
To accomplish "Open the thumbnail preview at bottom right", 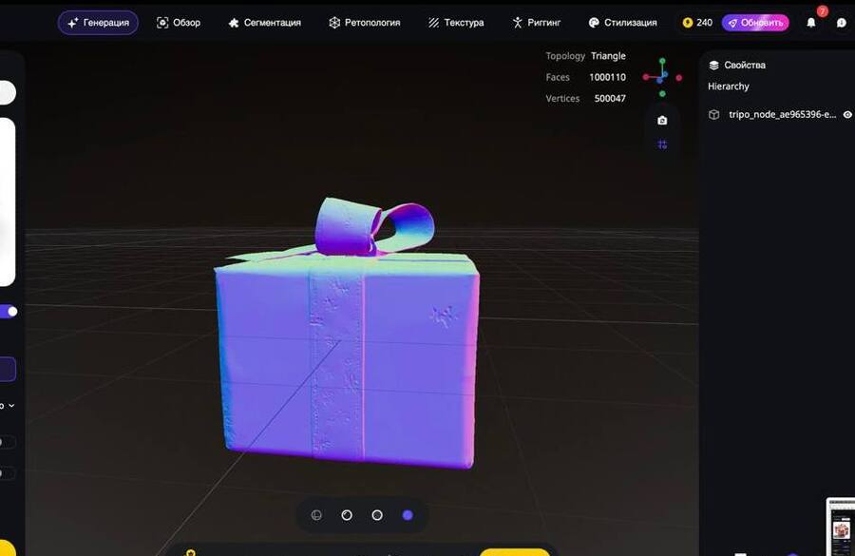I will point(841,527).
